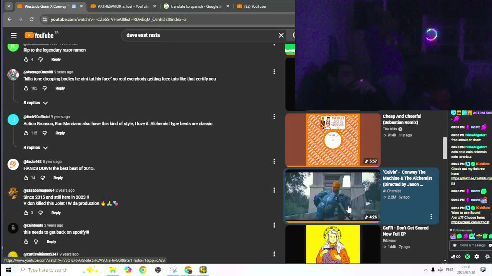
Task: Open options menu for @calnbeats comment
Action: [274, 225]
